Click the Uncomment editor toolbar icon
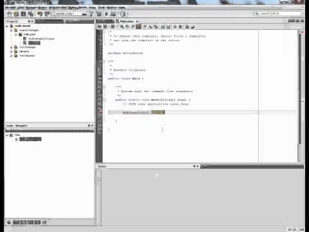The image size is (309, 232). click(x=192, y=27)
